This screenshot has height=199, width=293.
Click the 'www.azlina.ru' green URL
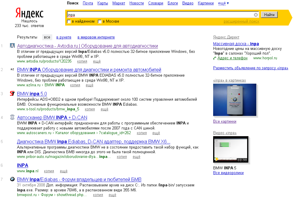point(28,85)
